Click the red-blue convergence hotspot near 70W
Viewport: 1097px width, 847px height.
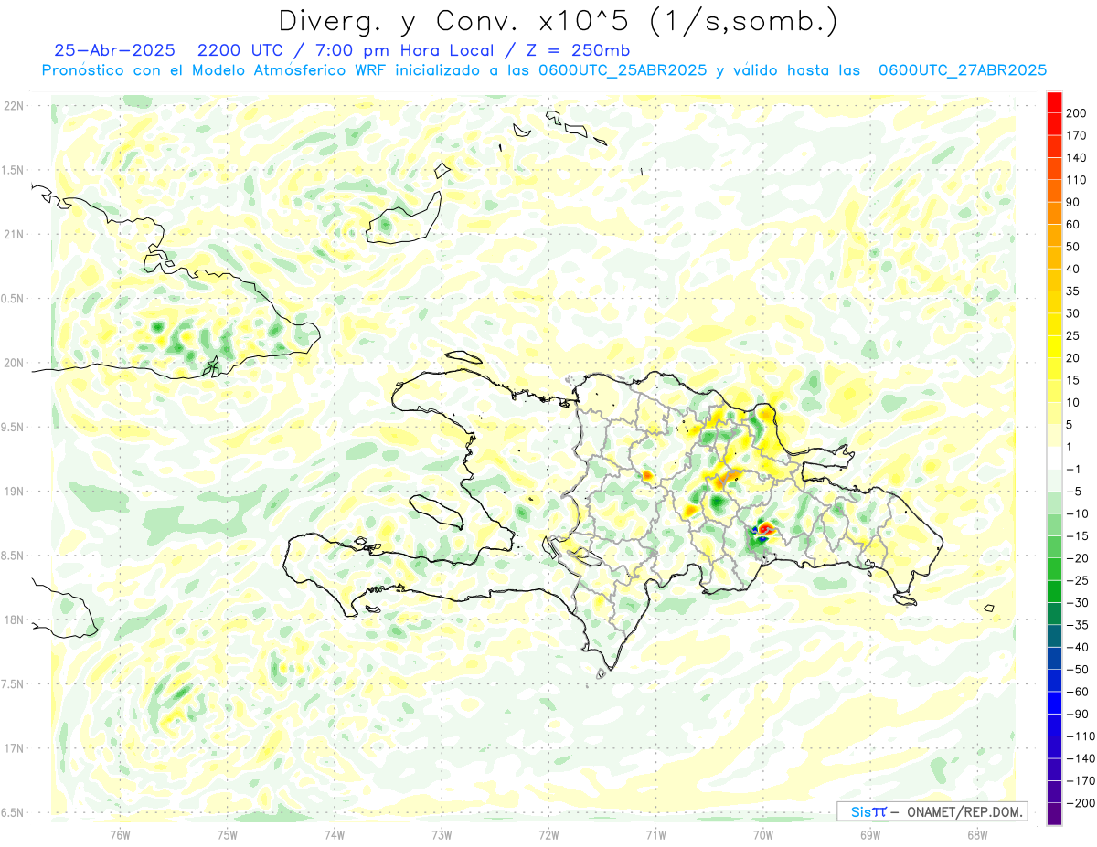click(763, 531)
